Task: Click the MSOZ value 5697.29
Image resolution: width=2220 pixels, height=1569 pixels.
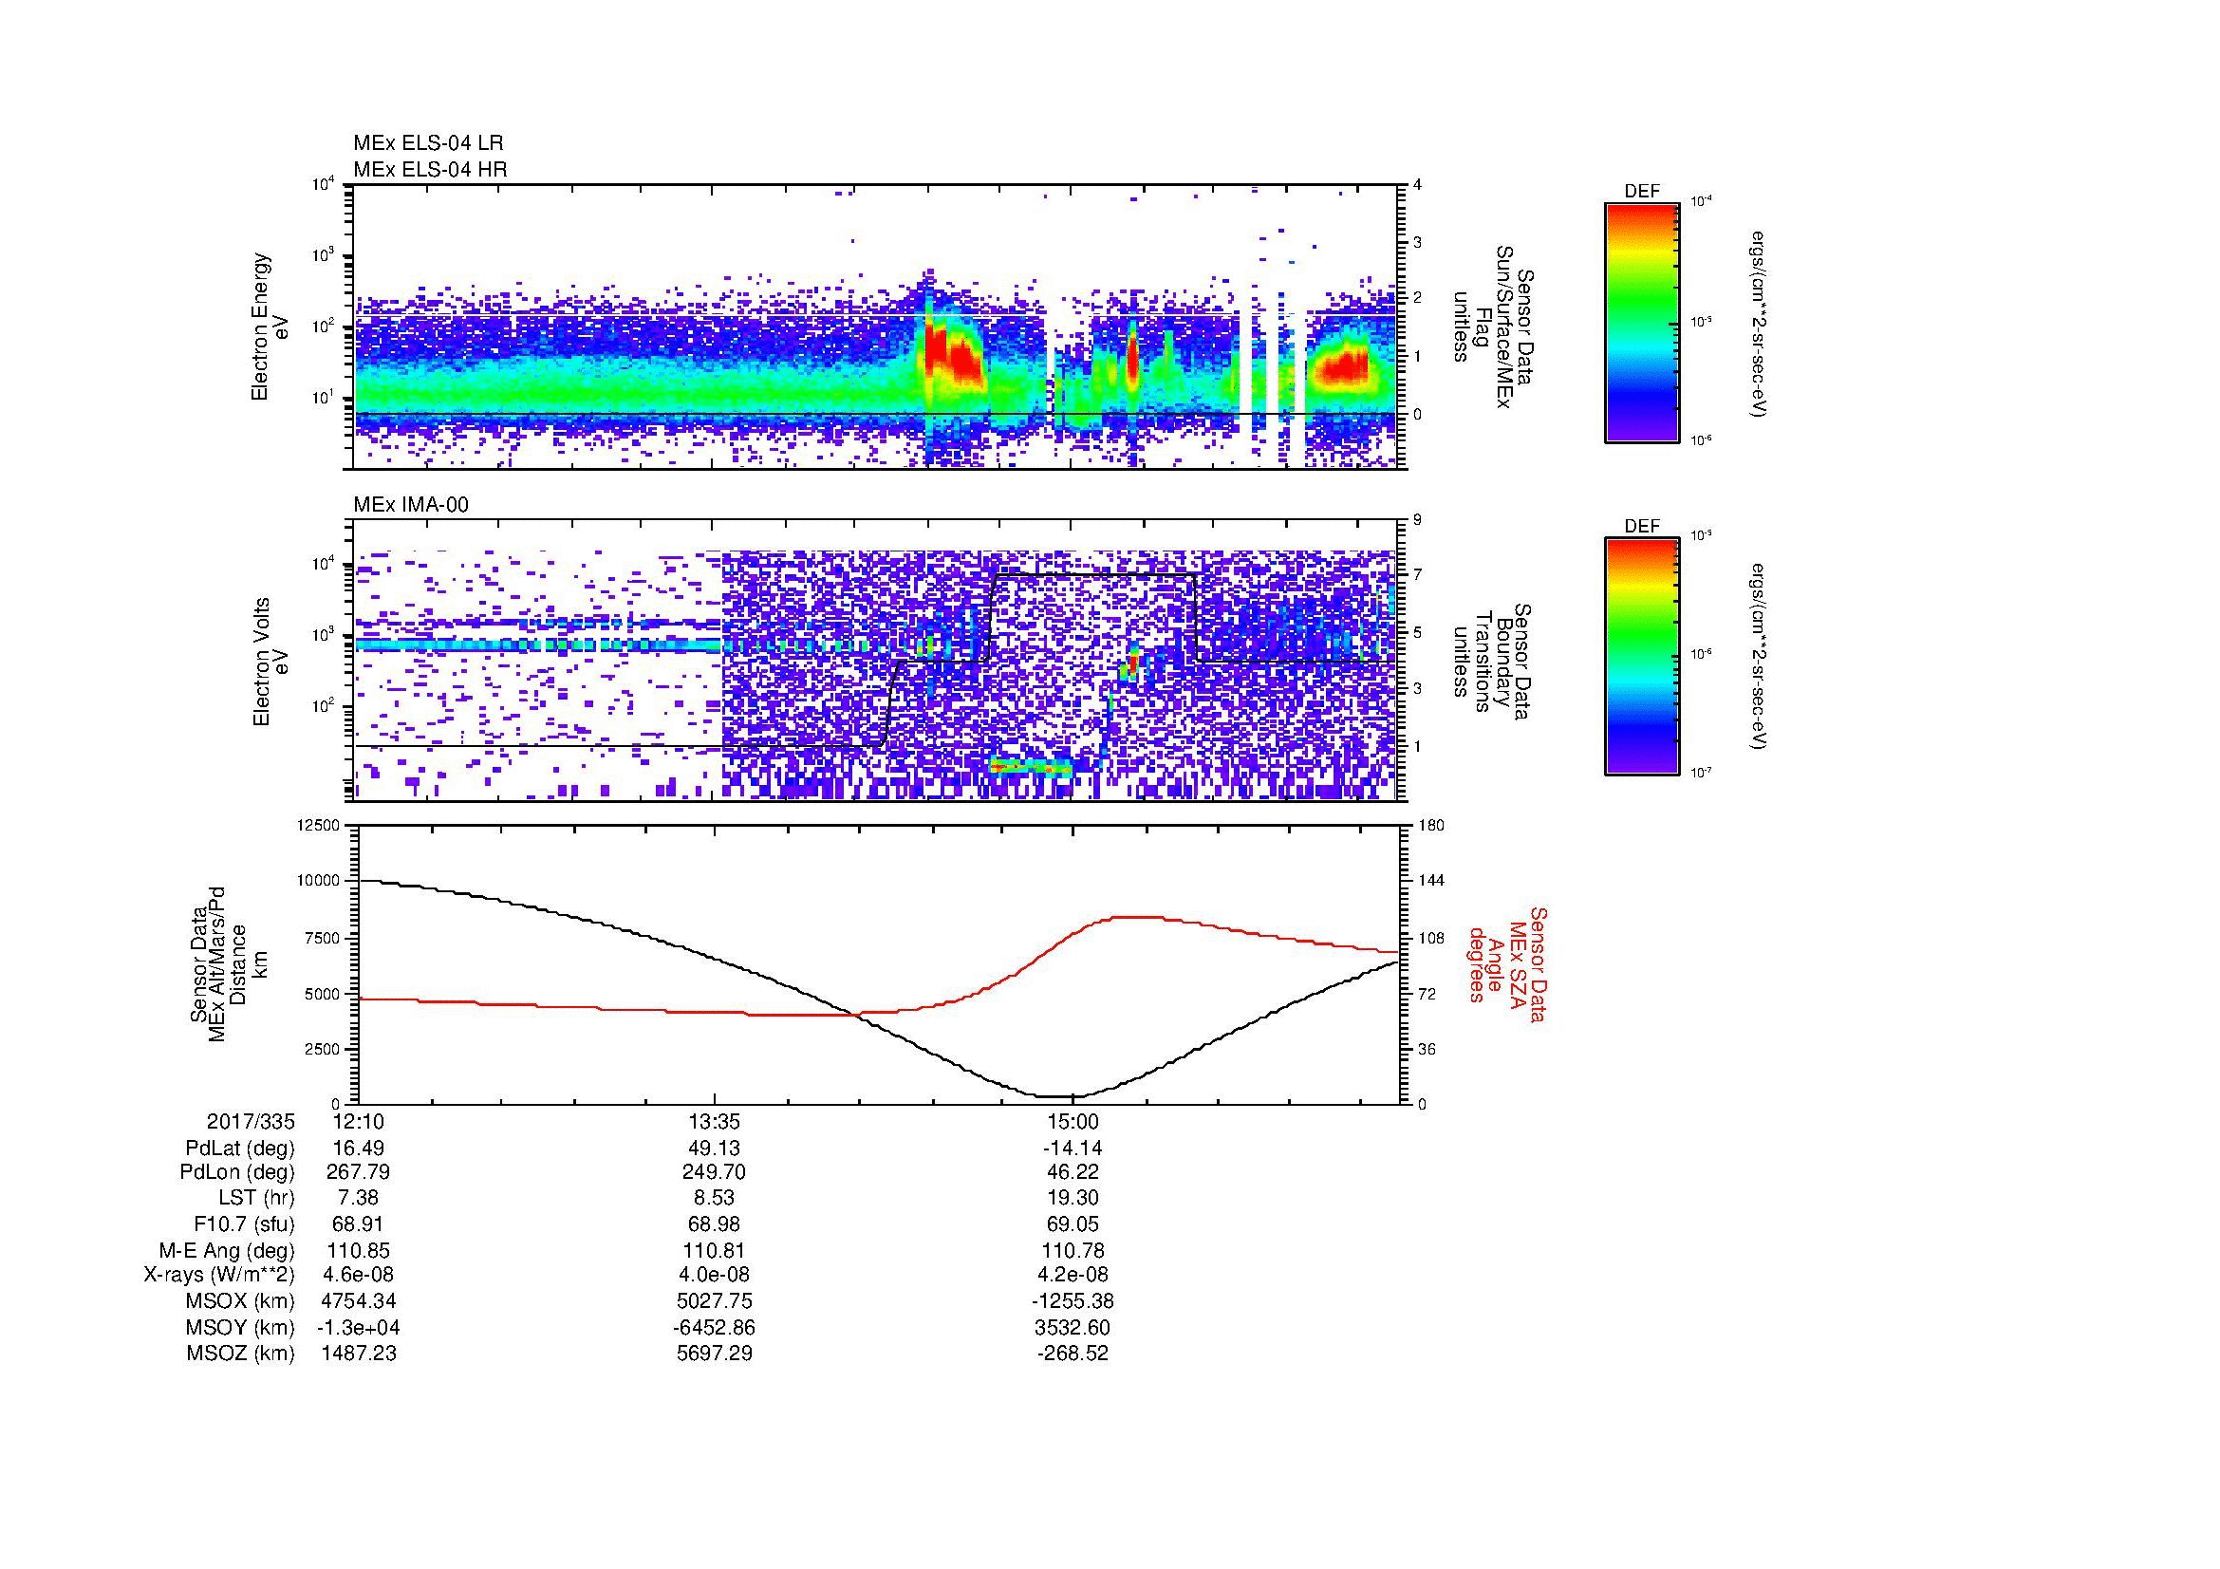Action: point(715,1354)
